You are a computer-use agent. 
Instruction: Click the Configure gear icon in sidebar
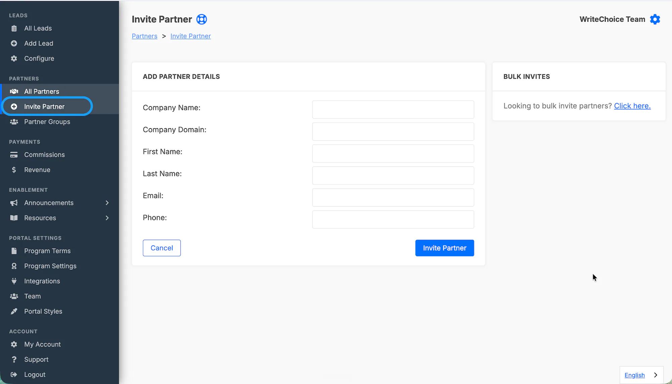[14, 59]
